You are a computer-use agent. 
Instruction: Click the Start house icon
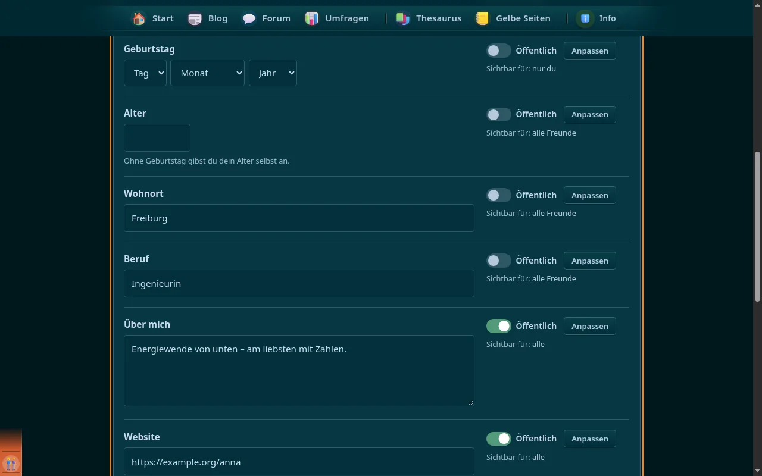coord(139,18)
